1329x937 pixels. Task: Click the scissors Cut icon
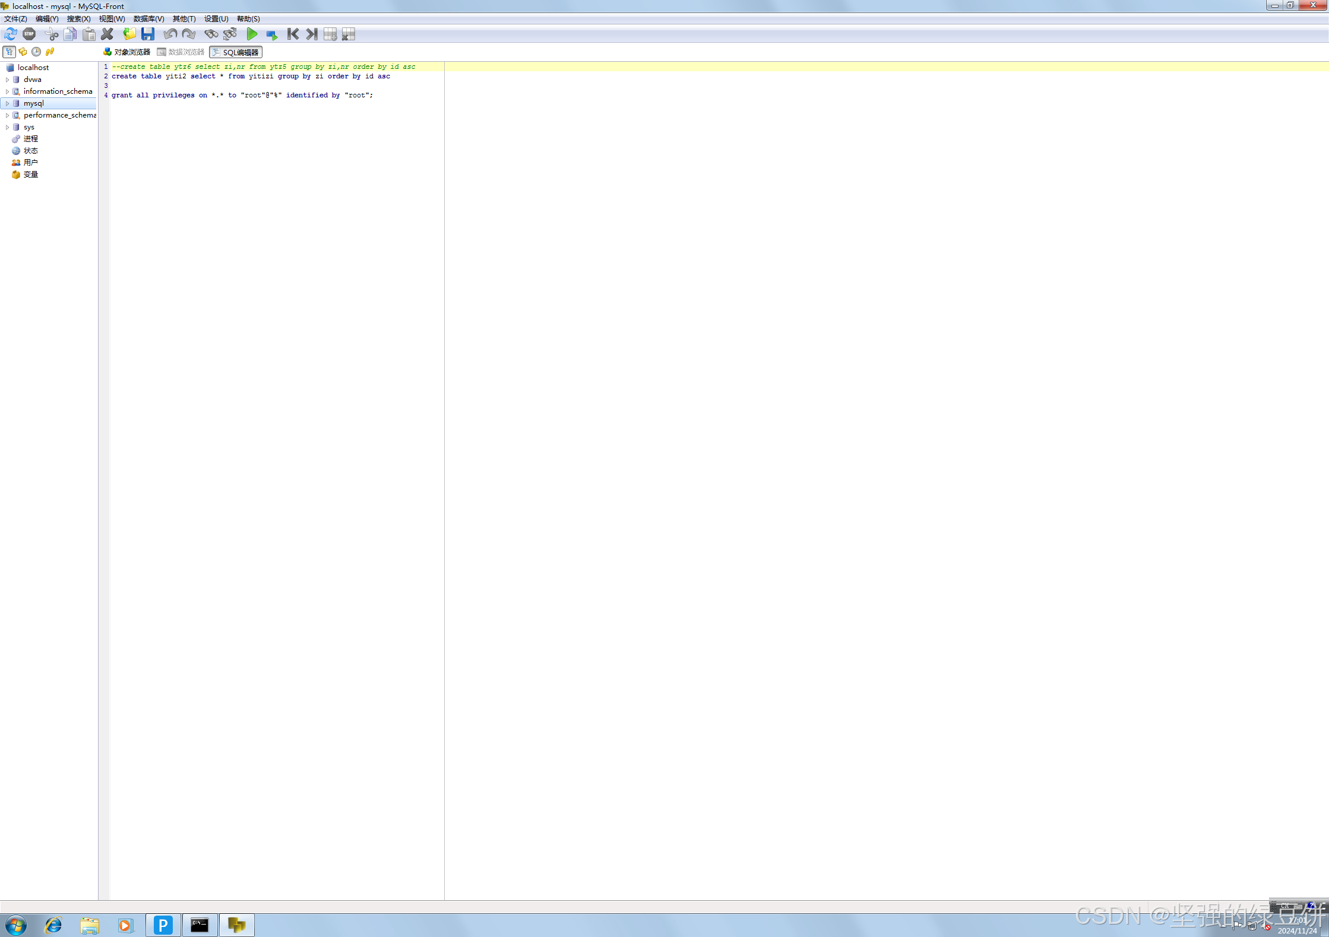(52, 34)
